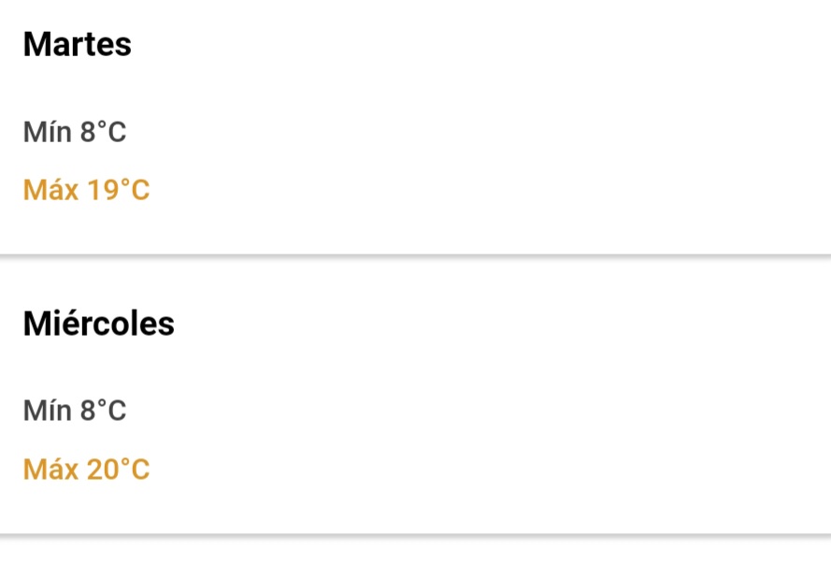This screenshot has width=831, height=578.
Task: Click the word Máx in Miércoles card
Action: click(x=50, y=470)
